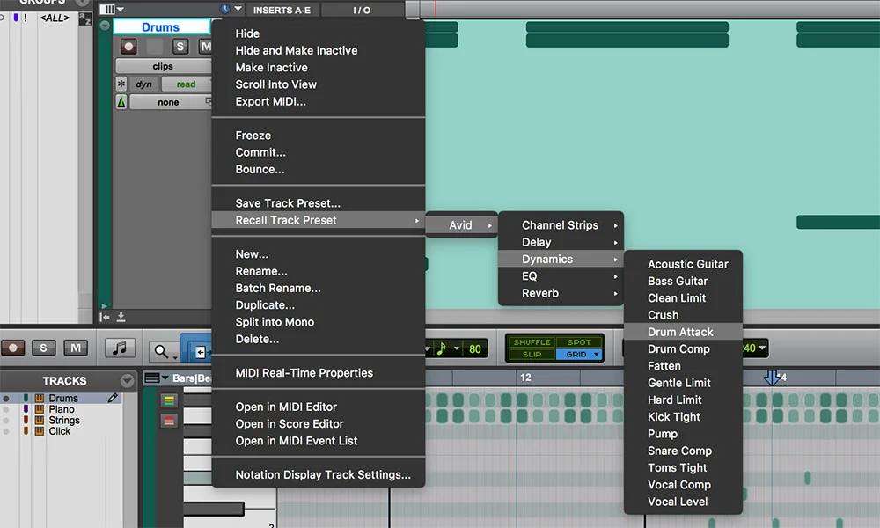Click the MIDI track icon next to Click
The height and width of the screenshot is (528, 880).
(x=40, y=431)
